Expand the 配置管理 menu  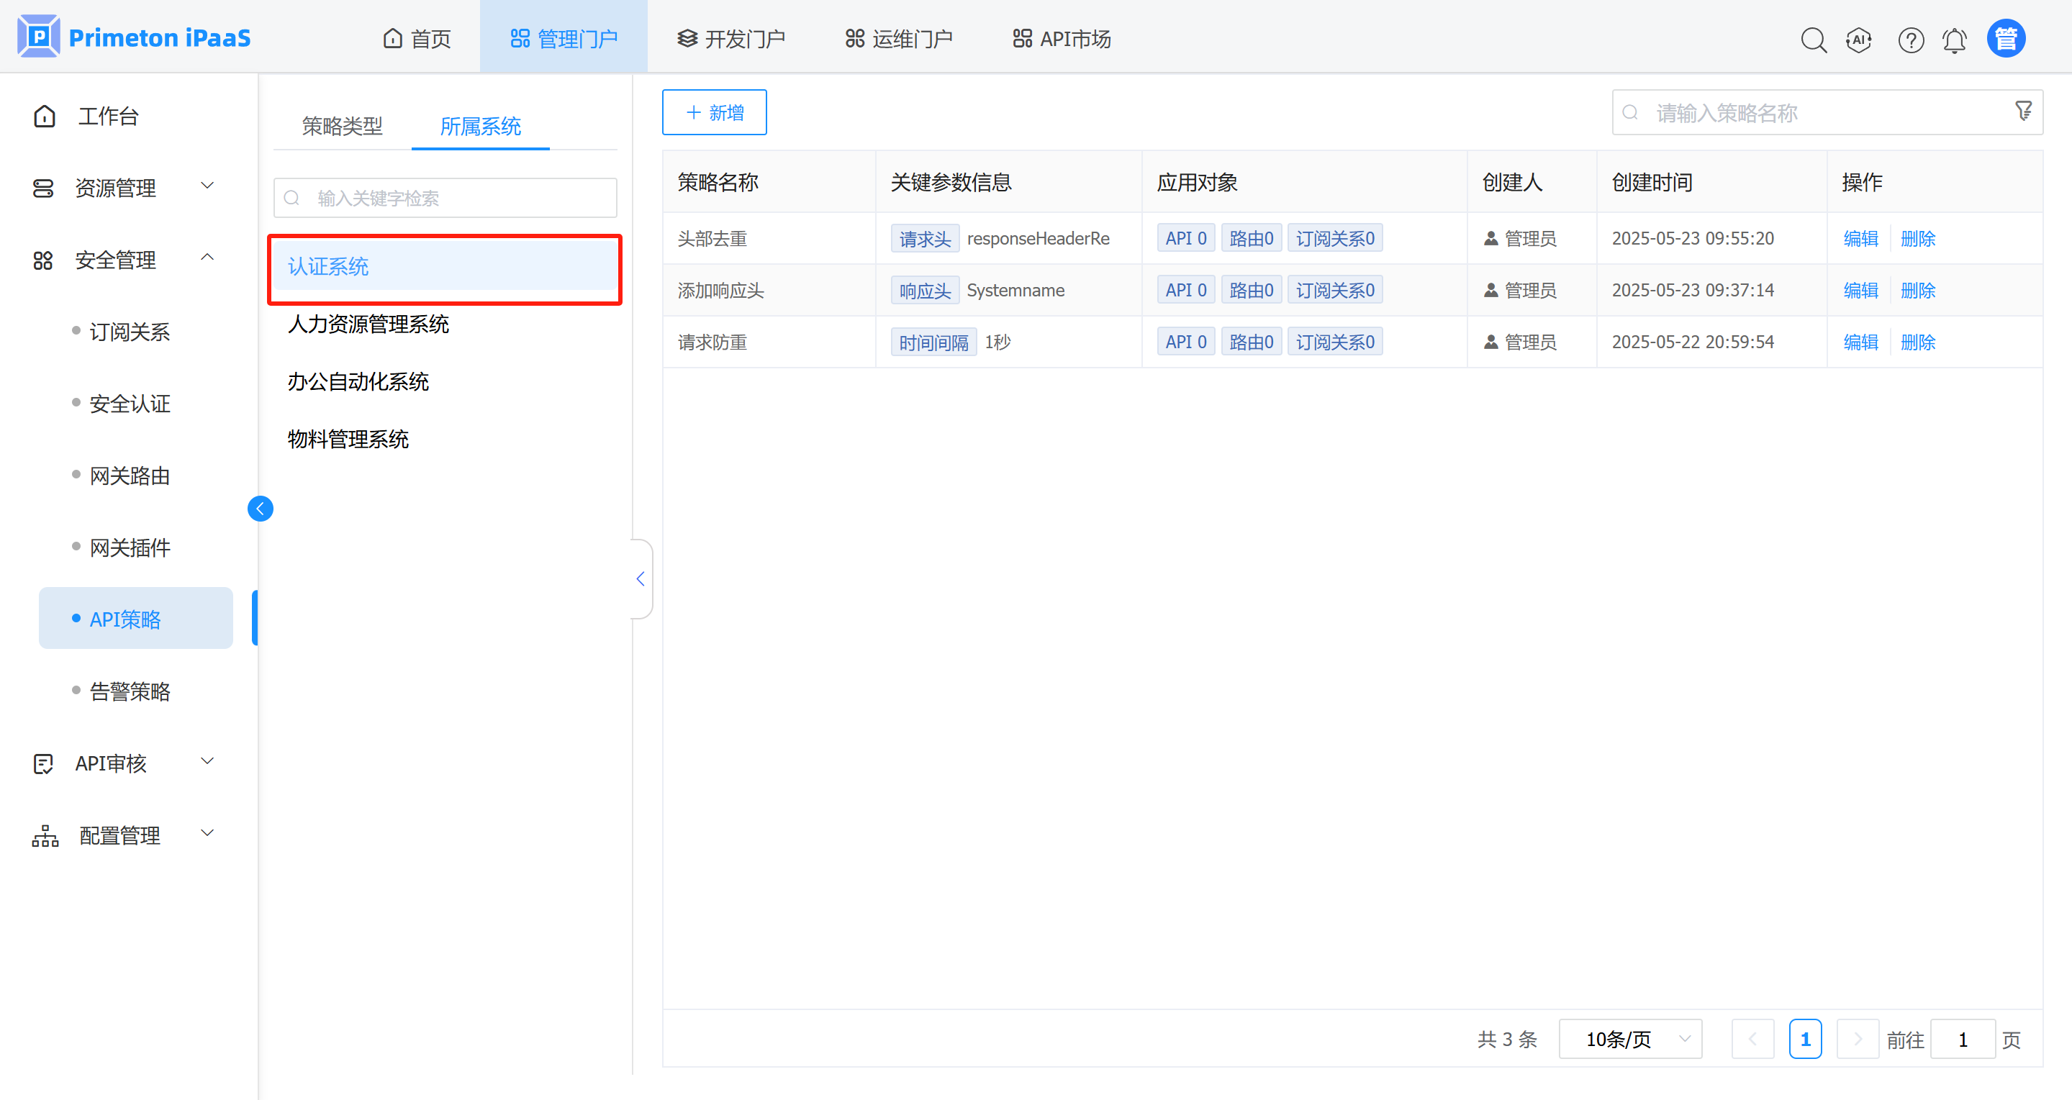pos(125,835)
